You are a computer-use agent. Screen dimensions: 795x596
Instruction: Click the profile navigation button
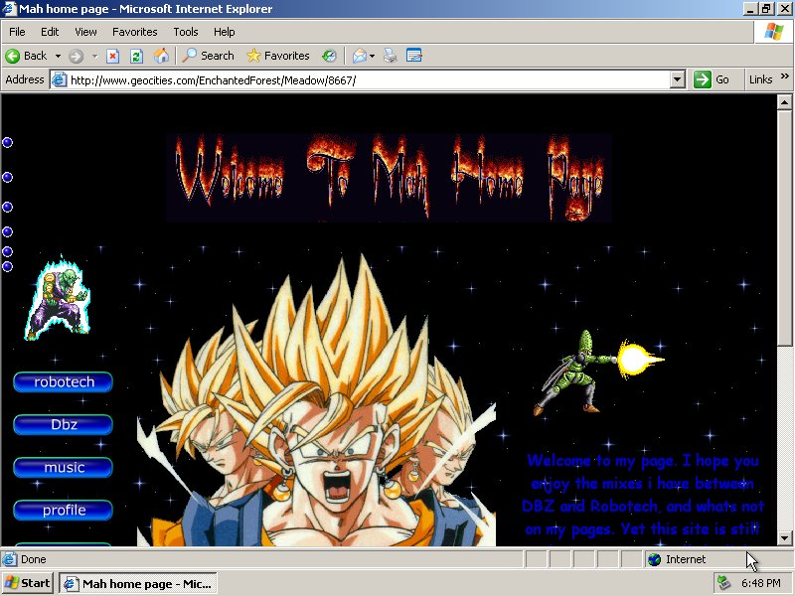62,511
